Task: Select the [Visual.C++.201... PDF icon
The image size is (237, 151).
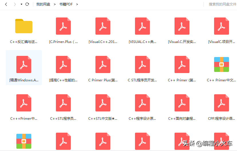Action: (x=103, y=26)
